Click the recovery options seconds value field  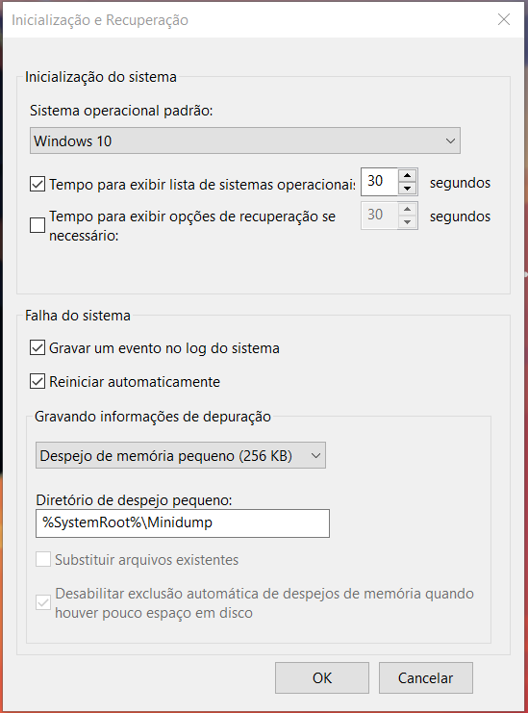tap(380, 216)
